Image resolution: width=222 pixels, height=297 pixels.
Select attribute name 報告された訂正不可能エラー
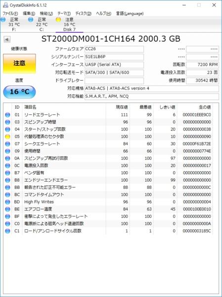click(x=50, y=187)
